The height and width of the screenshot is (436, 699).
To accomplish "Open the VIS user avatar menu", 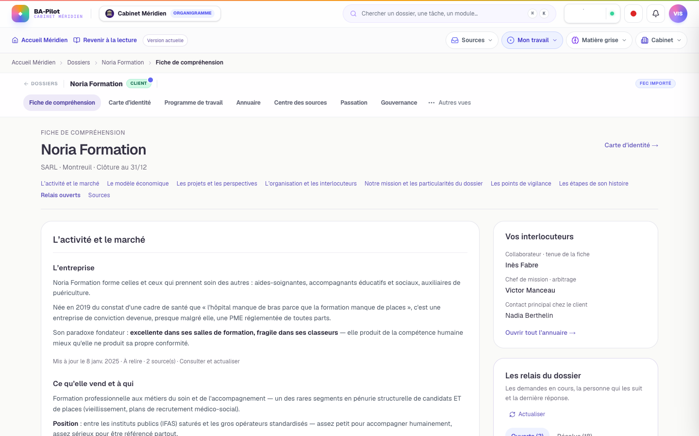I will 678,14.
